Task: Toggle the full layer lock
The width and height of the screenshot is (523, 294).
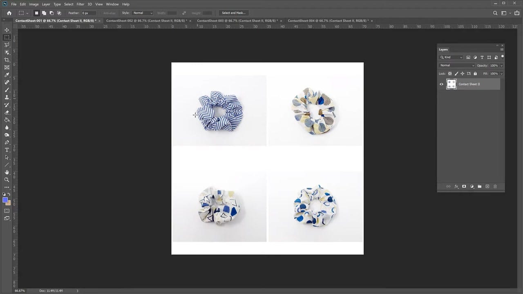Action: coord(475,73)
